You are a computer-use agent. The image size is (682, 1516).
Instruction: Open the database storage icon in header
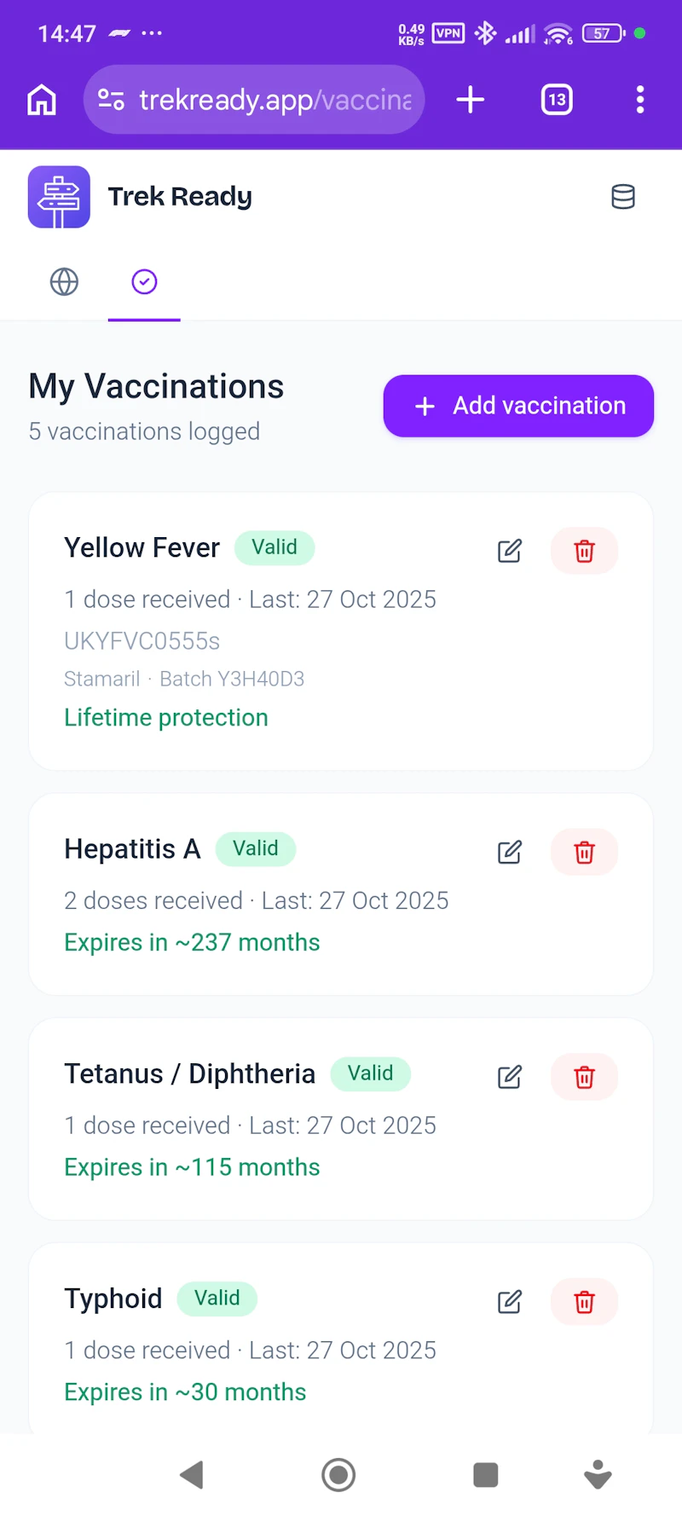coord(623,197)
